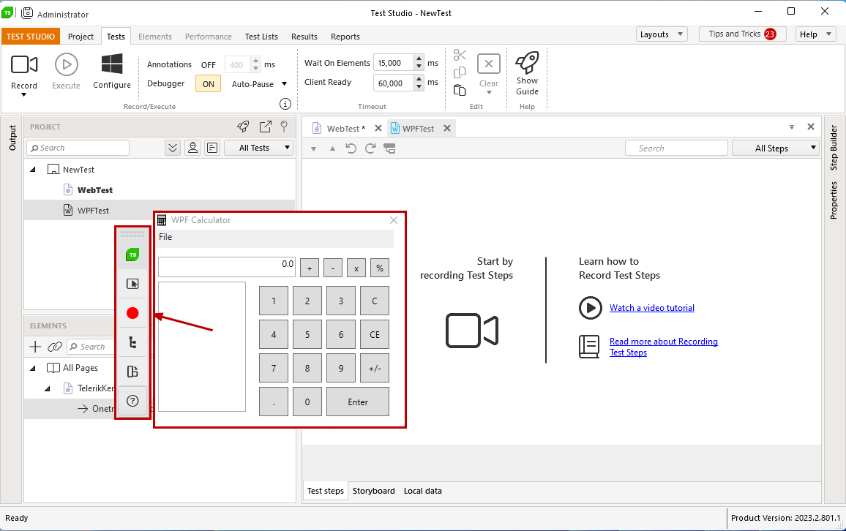The width and height of the screenshot is (846, 531).
Task: Open the All Tests filter dropdown
Action: 258,148
